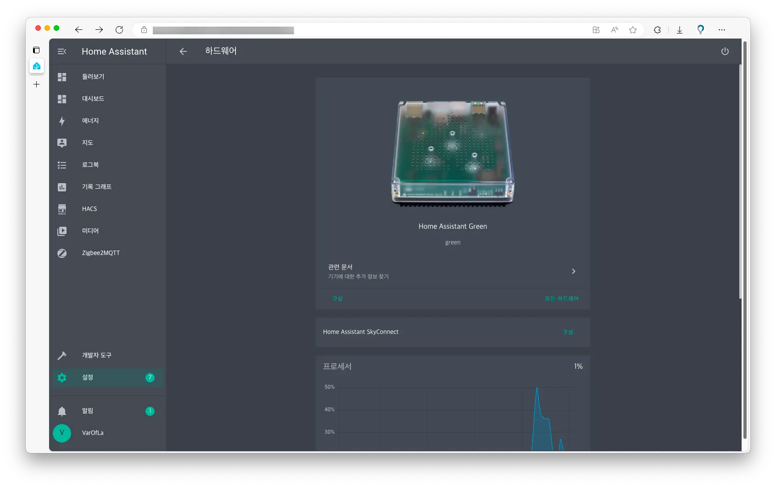Image resolution: width=776 pixels, height=487 pixels.
Task: Open the 둘러보기 menu item
Action: coord(107,77)
